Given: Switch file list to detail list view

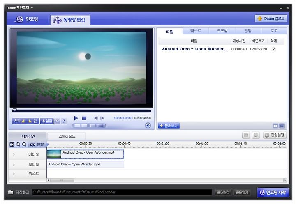Looking at the screenshot, I should pyautogui.click(x=282, y=126).
